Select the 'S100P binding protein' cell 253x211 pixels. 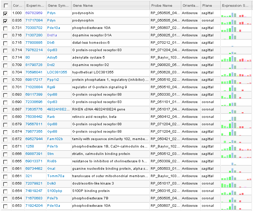tap(91, 191)
